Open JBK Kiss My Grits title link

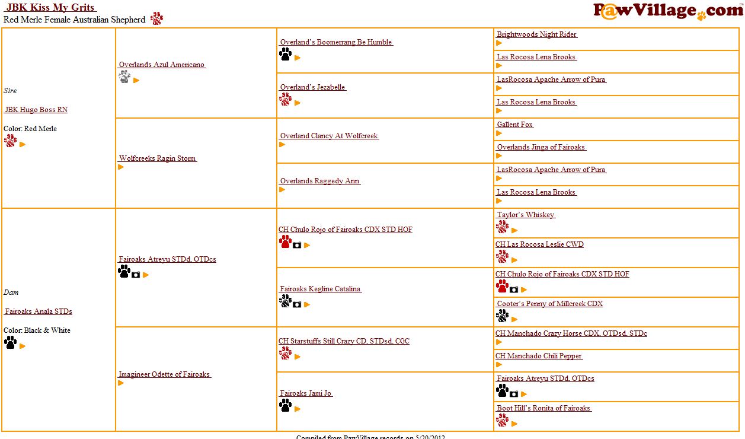[x=50, y=8]
